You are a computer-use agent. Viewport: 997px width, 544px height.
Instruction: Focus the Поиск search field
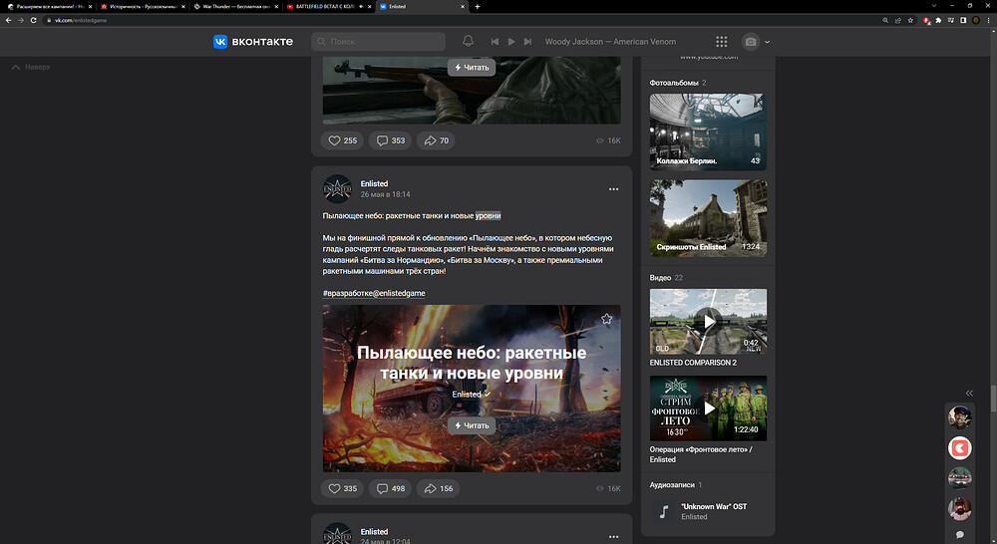tap(378, 41)
